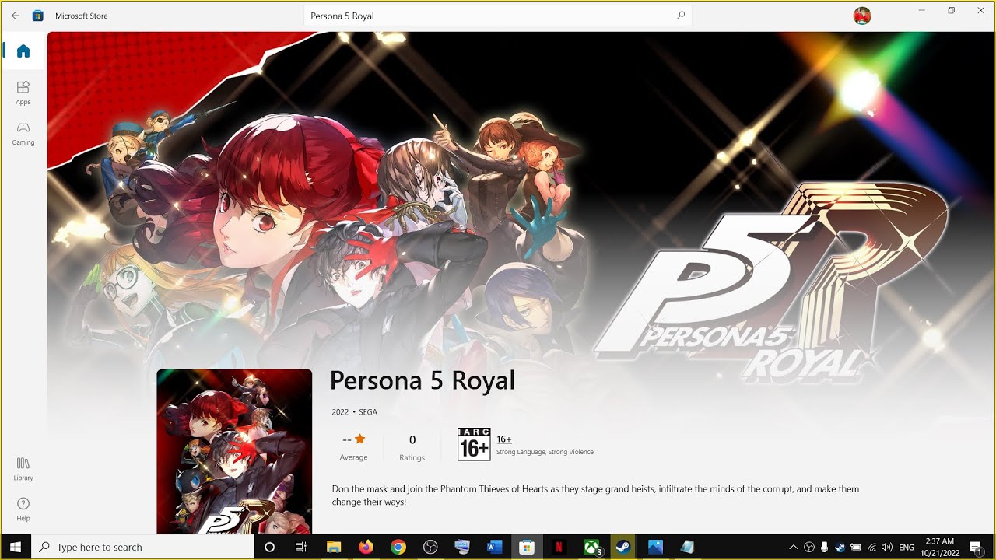The image size is (996, 560).
Task: Go back using the back arrow
Action: pyautogui.click(x=15, y=16)
